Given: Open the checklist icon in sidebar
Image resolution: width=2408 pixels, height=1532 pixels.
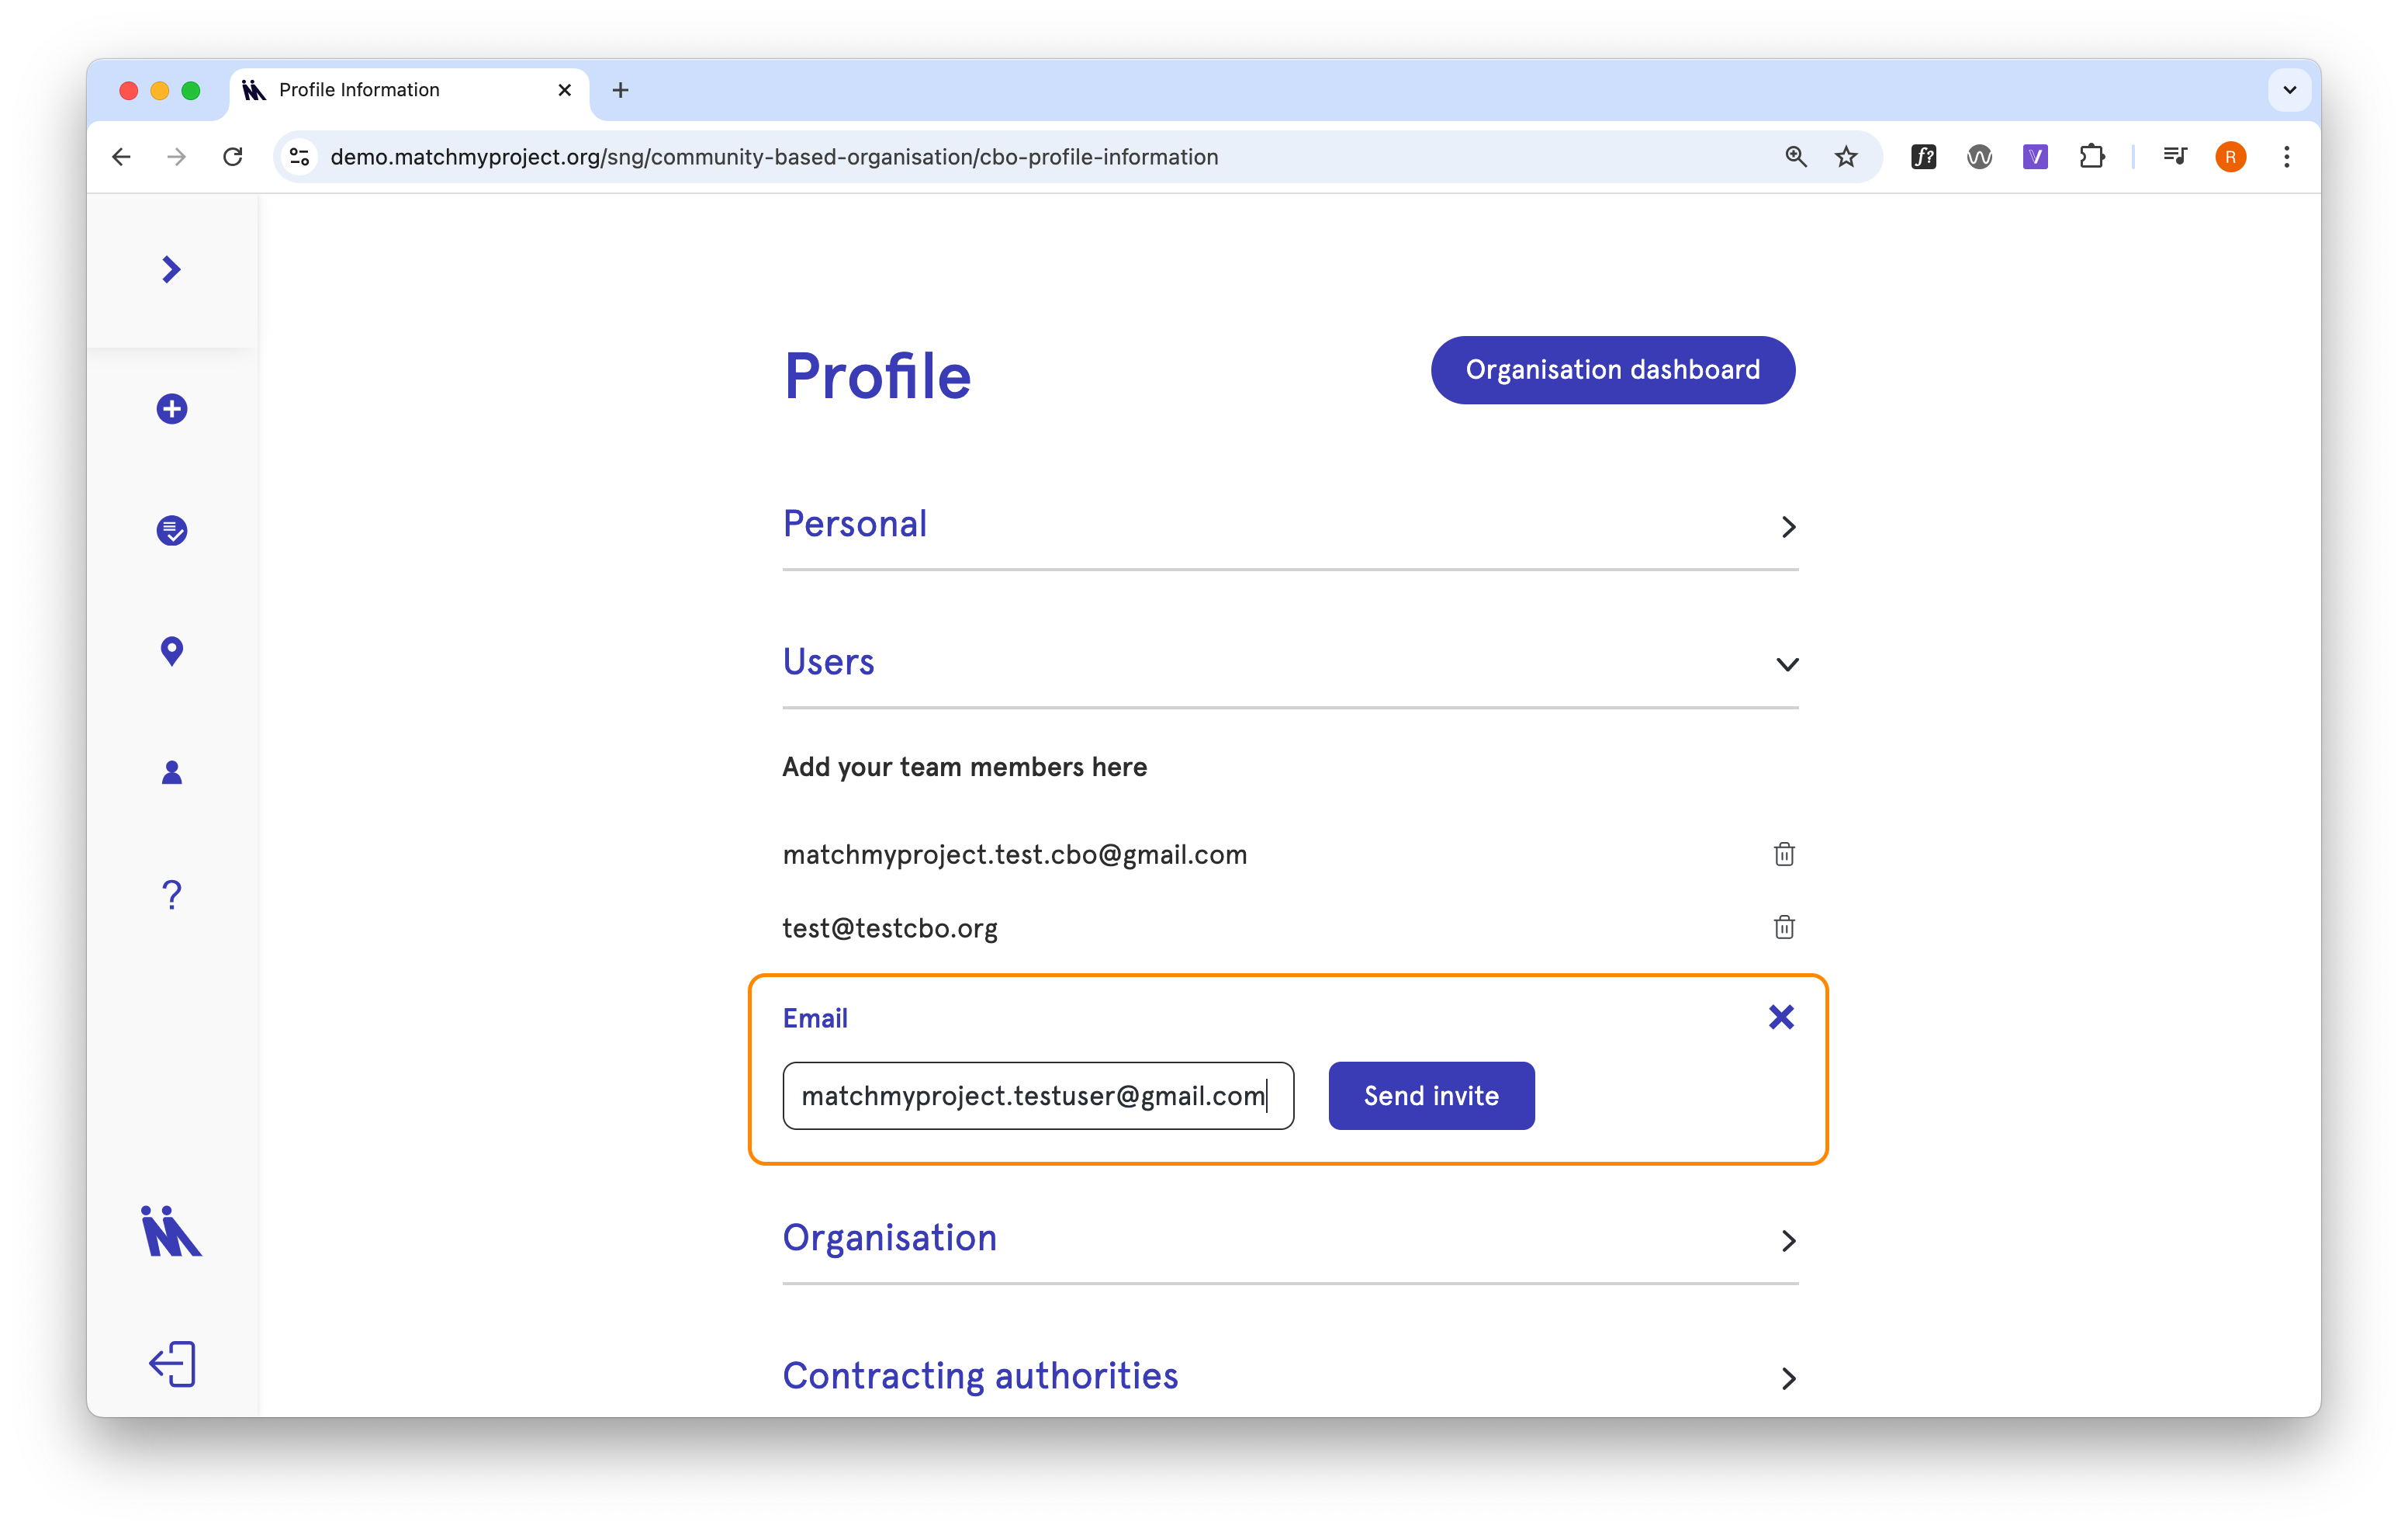Looking at the screenshot, I should (172, 530).
